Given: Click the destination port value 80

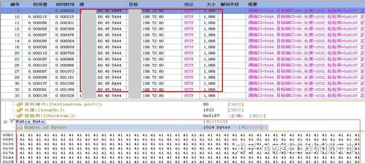Looking at the screenshot, I should pyautogui.click(x=206, y=104).
